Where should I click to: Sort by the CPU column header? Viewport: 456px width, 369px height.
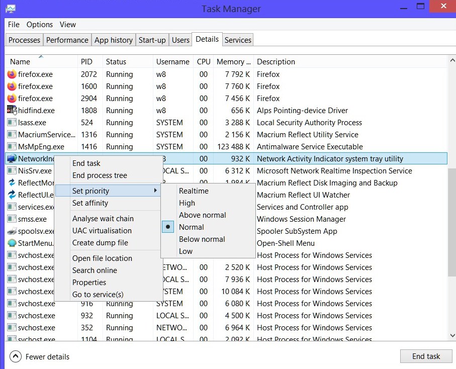204,62
